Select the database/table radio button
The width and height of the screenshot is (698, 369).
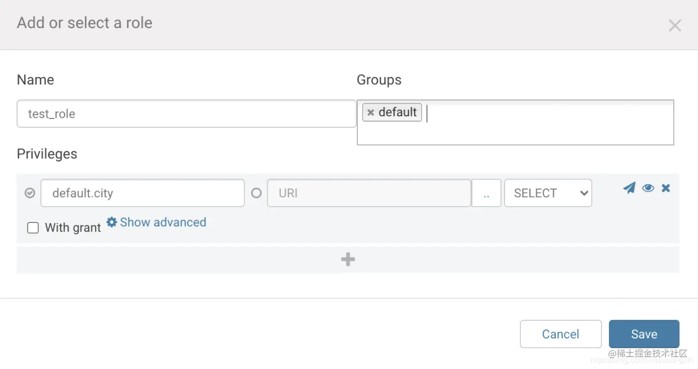30,193
